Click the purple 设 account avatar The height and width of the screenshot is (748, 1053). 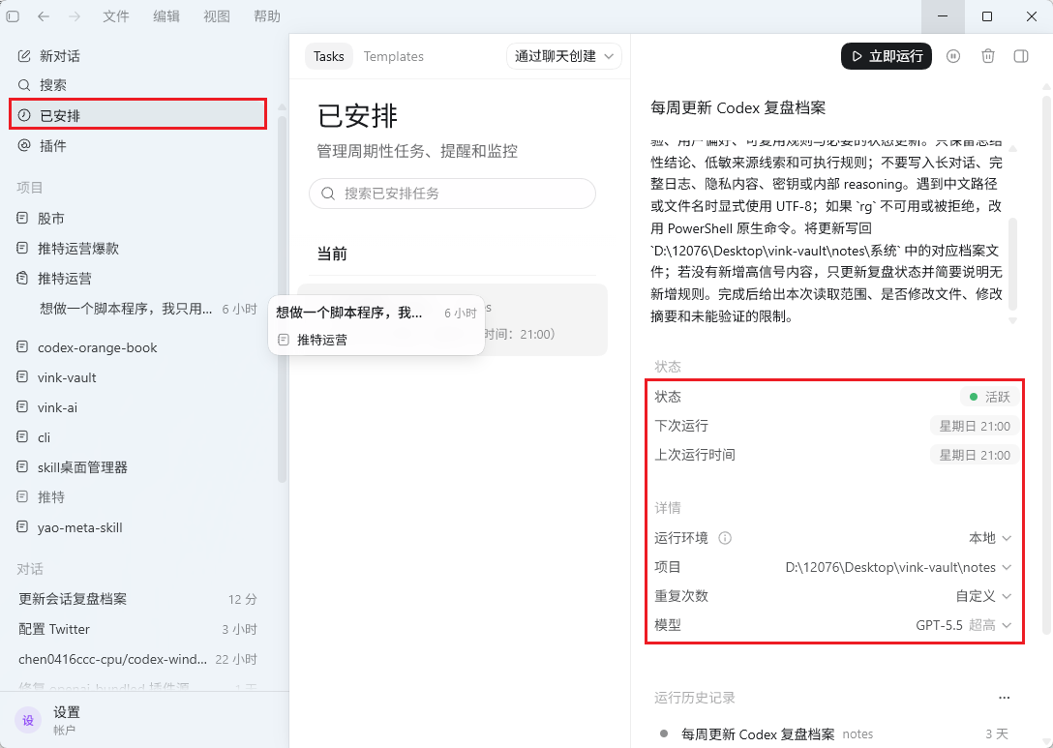(x=28, y=721)
